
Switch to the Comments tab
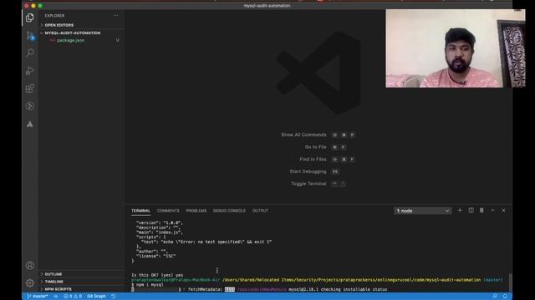[x=168, y=211]
